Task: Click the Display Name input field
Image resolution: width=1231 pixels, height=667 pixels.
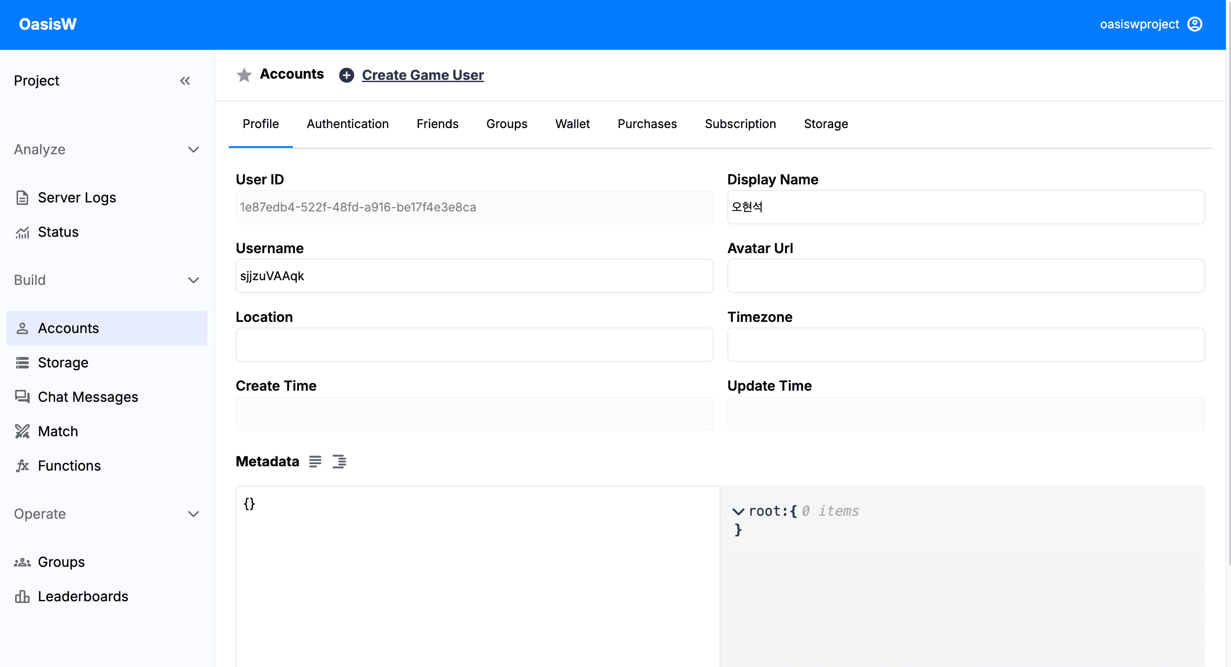Action: pos(966,207)
